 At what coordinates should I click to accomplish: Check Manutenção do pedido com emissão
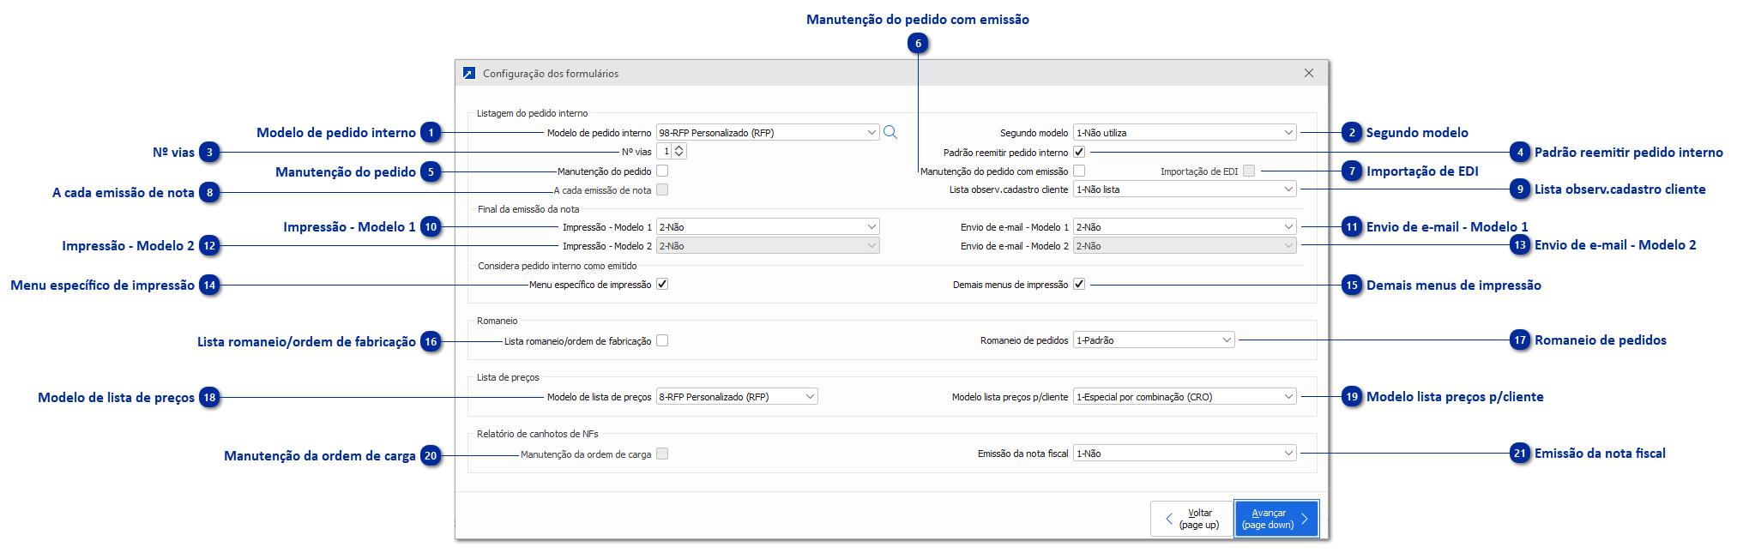[1079, 171]
